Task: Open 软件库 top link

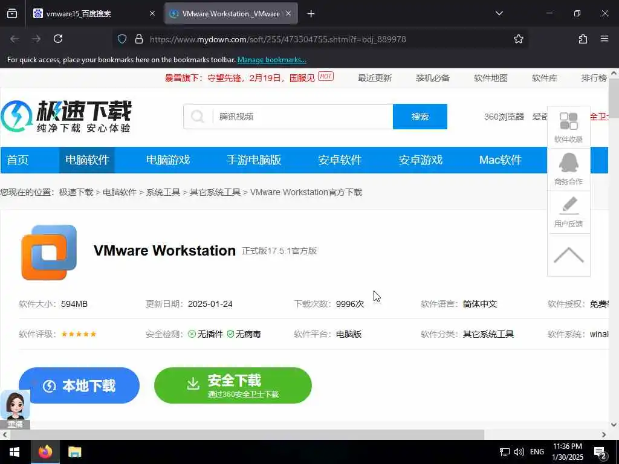Action: pos(545,78)
